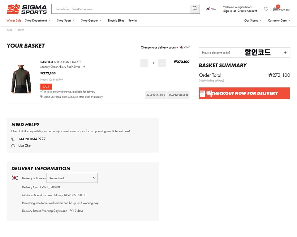The image size is (297, 237).
Task: Expand the Customer Care dropdown
Action: tap(279, 20)
